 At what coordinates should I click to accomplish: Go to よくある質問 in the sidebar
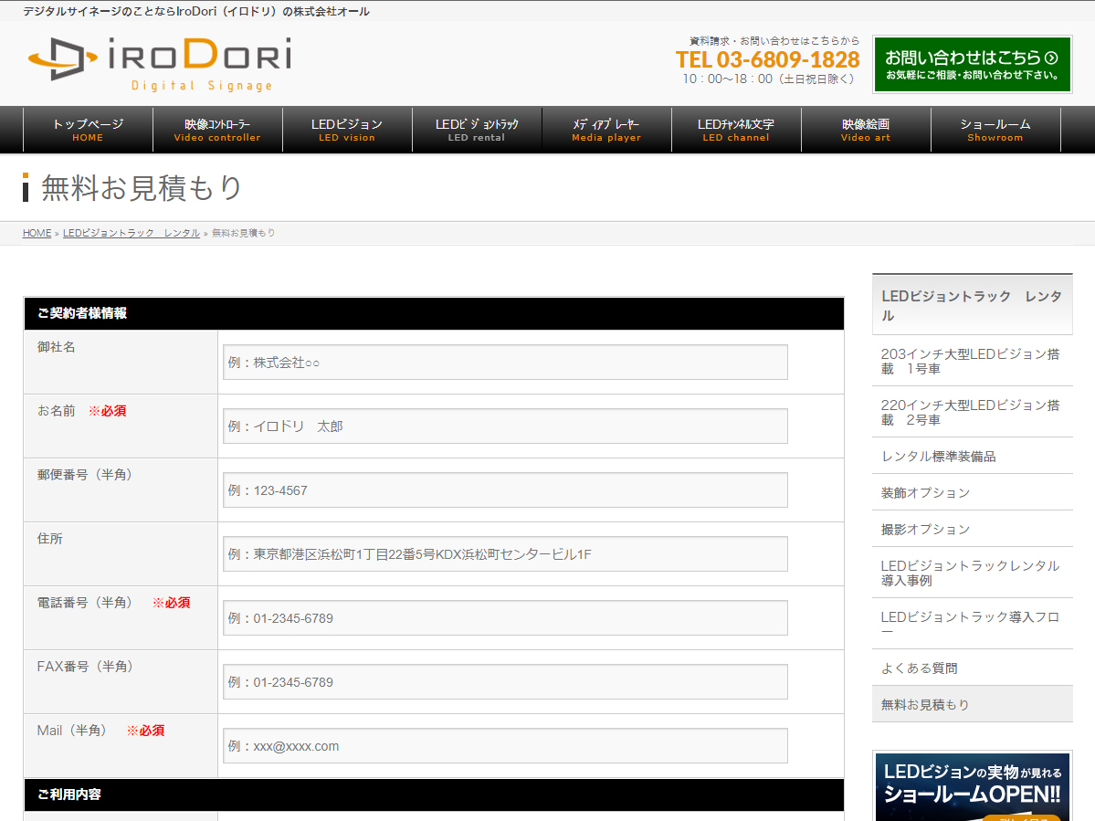[919, 668]
